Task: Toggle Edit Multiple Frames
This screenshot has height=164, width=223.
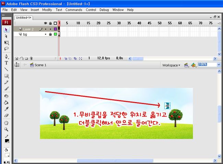Action: [x=75, y=58]
